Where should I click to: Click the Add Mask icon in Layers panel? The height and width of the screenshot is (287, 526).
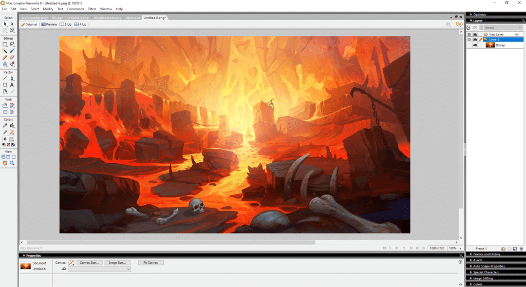click(x=509, y=249)
